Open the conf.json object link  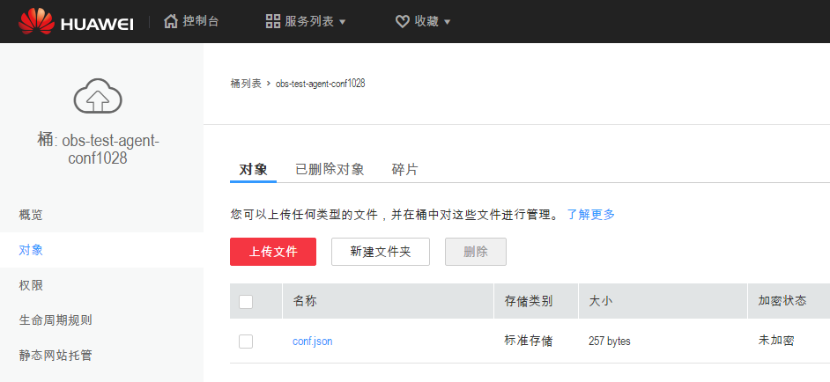click(312, 342)
